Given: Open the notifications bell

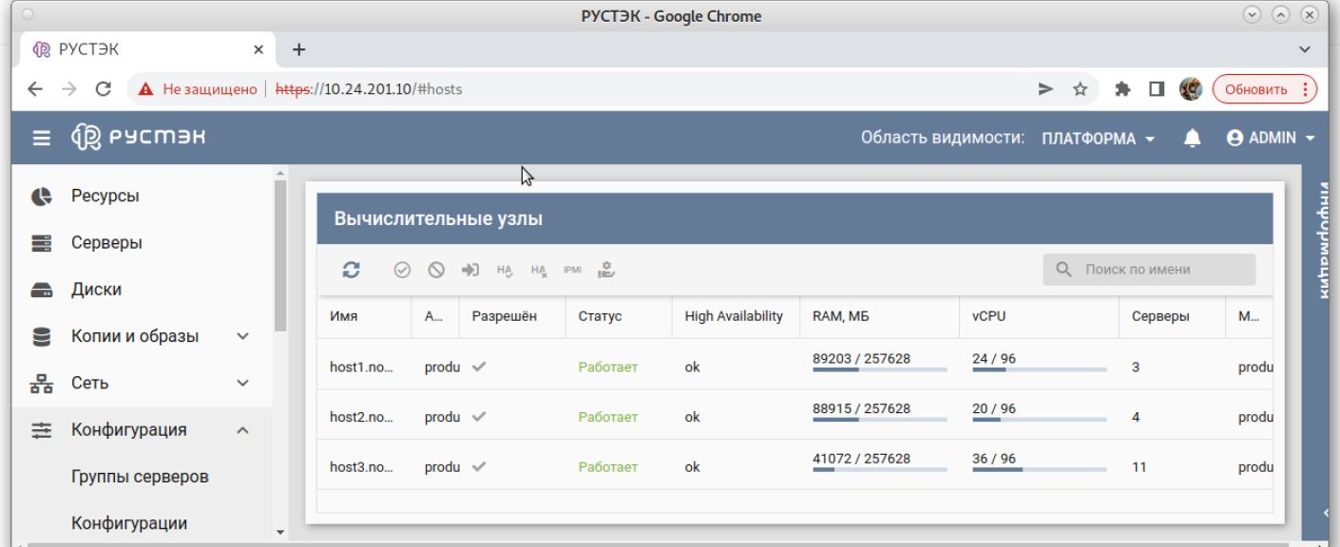Looking at the screenshot, I should pos(1192,139).
